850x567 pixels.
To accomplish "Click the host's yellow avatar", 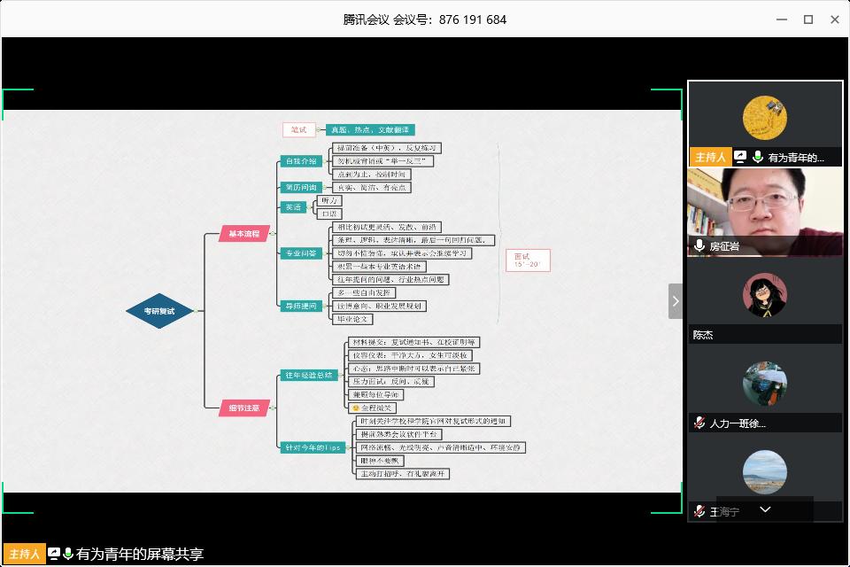I will (764, 117).
